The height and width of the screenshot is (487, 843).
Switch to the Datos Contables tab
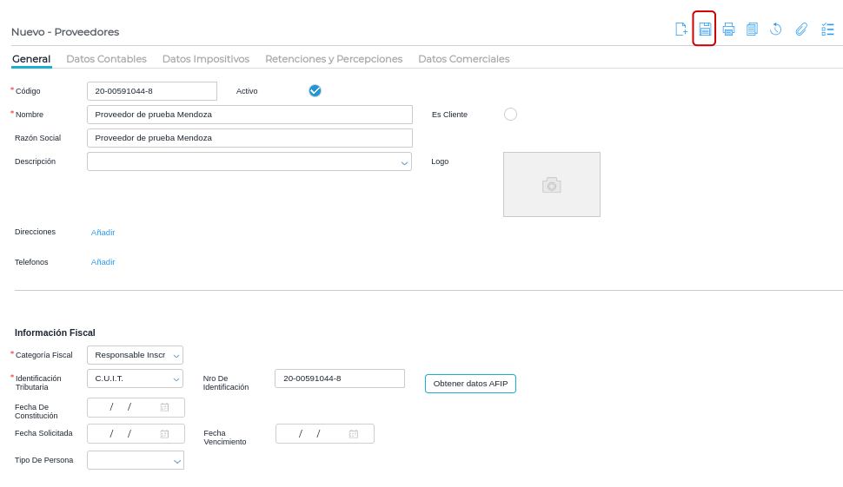(106, 59)
